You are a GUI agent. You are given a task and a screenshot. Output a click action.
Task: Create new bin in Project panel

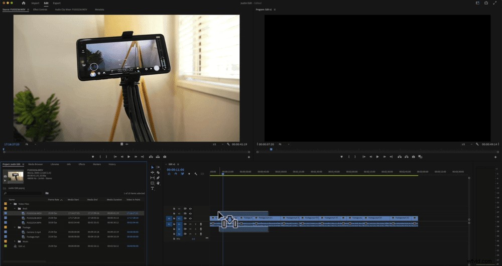[47, 193]
